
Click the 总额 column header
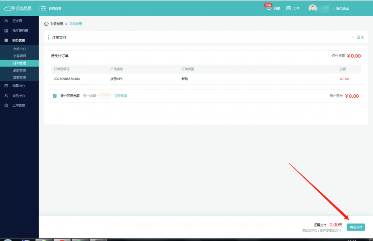click(x=342, y=69)
